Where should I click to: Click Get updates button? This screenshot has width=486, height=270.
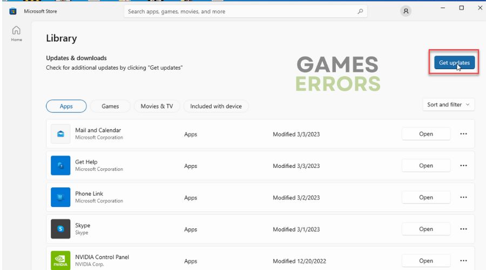pos(454,63)
